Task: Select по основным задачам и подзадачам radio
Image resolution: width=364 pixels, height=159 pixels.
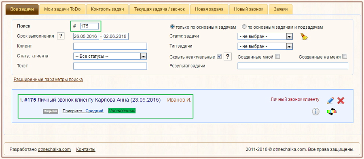Action: click(244, 27)
